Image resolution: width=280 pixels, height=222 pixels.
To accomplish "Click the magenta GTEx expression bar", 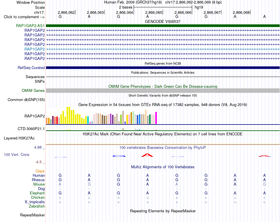I will pos(156,118).
